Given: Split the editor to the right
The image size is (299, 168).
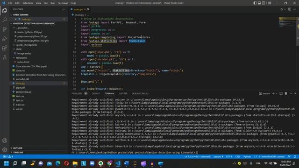Looking at the screenshot, I should click(x=290, y=9).
